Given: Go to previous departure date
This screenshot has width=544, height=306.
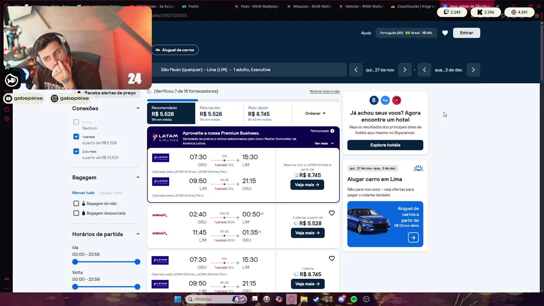Looking at the screenshot, I should [356, 70].
